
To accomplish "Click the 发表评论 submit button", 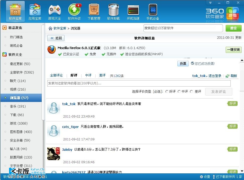I will (x=219, y=92).
